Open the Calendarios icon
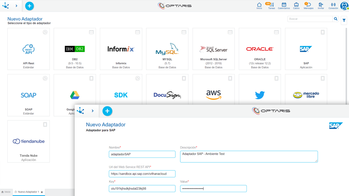 click(x=284, y=6)
